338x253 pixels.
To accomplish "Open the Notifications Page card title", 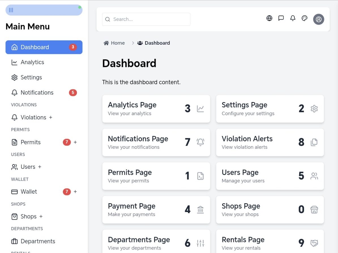I will tap(138, 139).
